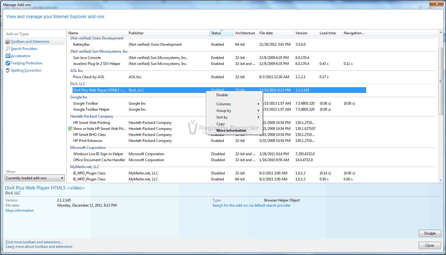Screen dimensions: 446x255
Task: Click the Disable button at bottom right
Action: 430,233
